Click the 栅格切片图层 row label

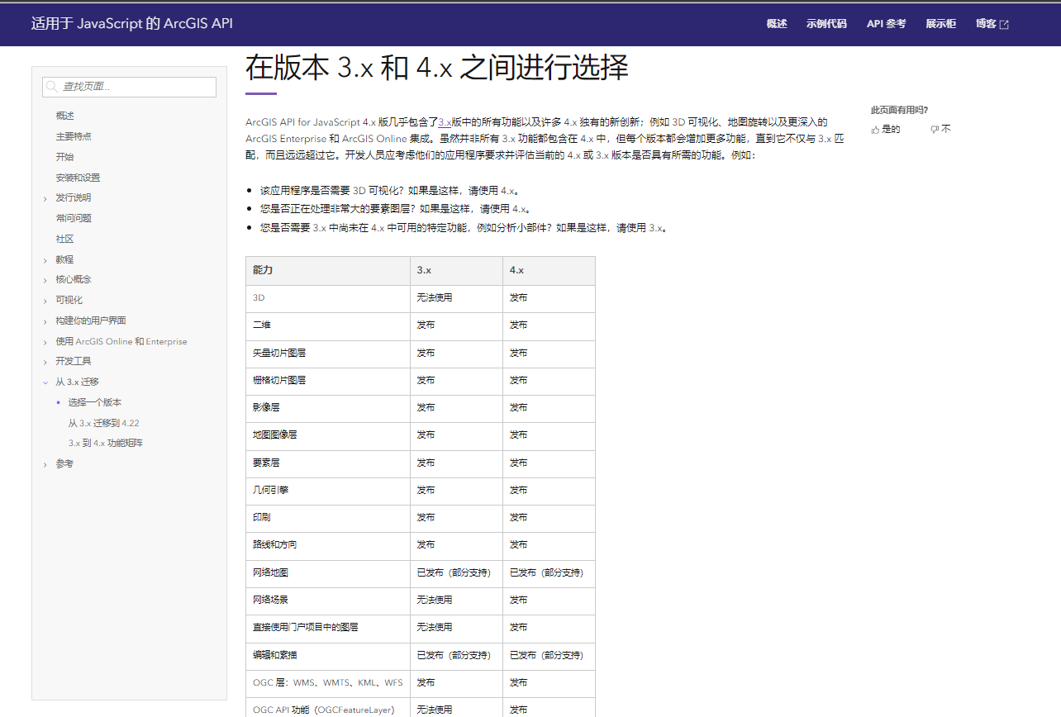point(279,380)
